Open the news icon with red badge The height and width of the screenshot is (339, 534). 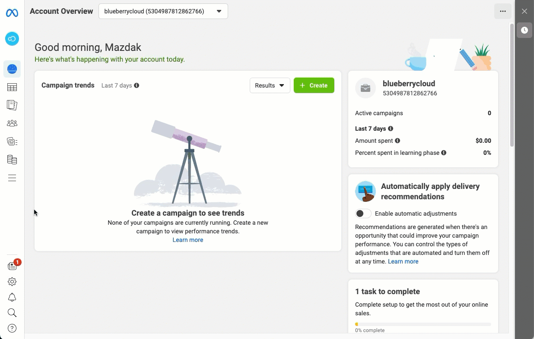point(12,266)
